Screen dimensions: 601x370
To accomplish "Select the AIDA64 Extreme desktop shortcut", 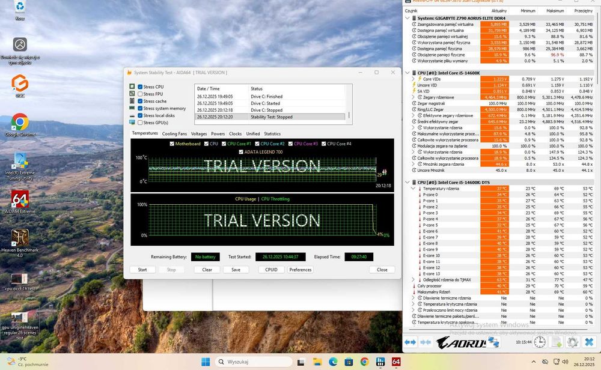I will tap(20, 202).
